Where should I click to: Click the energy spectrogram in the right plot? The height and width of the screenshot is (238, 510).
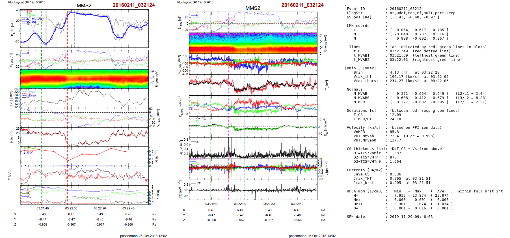pyautogui.click(x=253, y=43)
